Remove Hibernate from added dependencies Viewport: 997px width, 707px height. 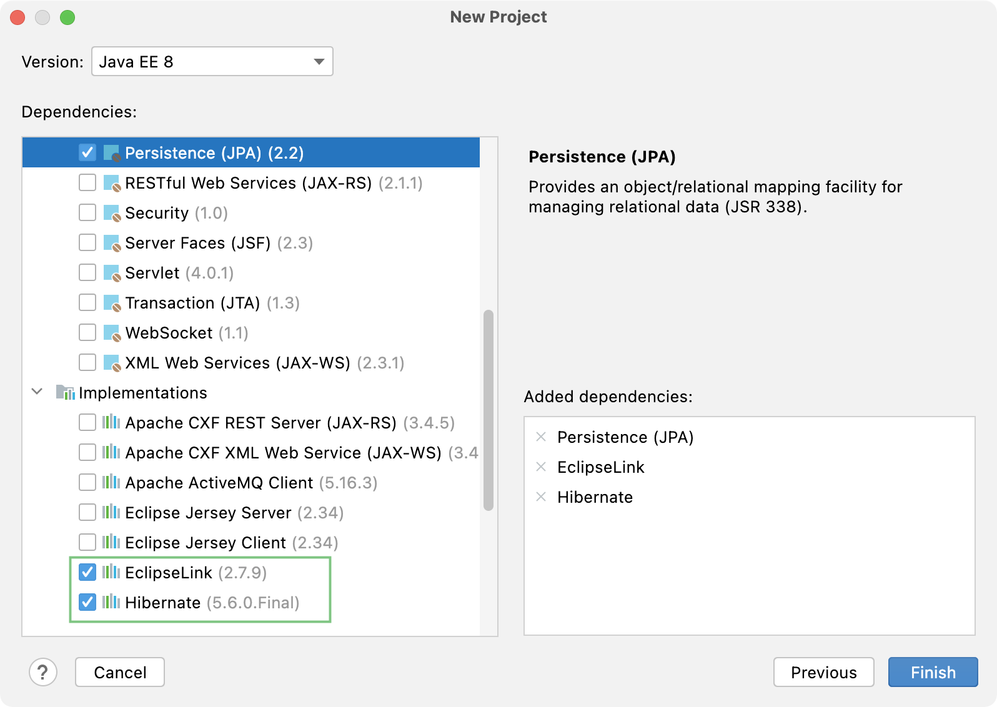[x=542, y=497]
